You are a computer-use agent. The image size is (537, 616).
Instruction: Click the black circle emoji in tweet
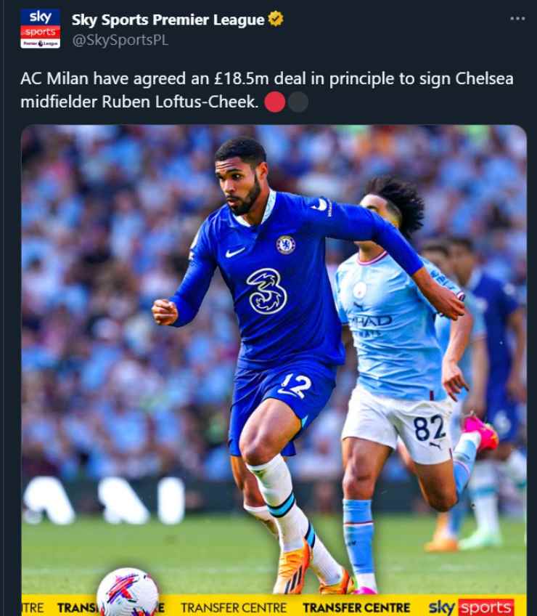click(298, 102)
